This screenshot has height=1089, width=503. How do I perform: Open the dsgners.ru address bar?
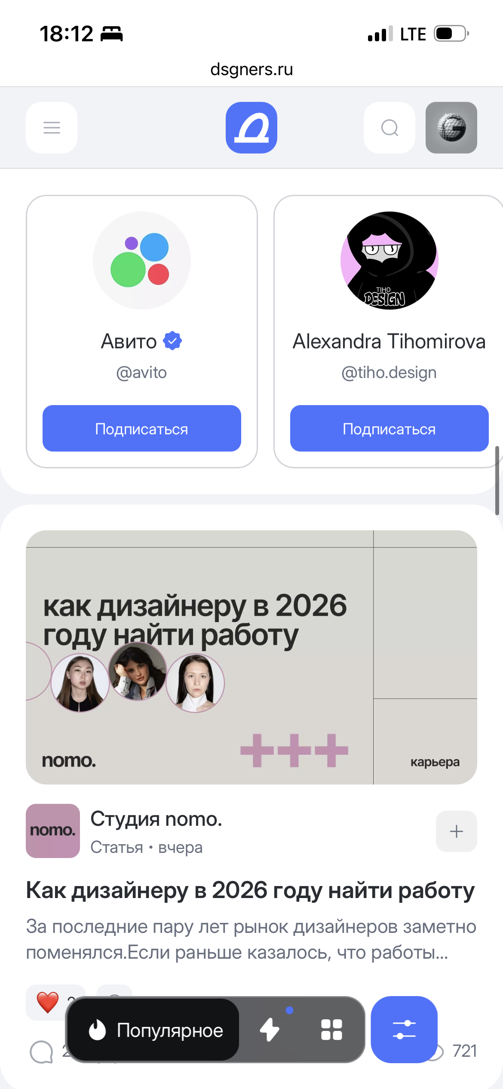(252, 69)
